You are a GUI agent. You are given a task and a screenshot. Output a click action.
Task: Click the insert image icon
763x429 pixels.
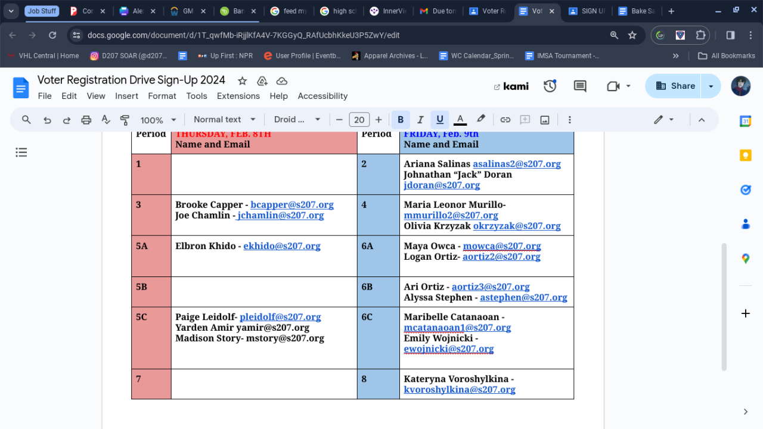pos(544,120)
